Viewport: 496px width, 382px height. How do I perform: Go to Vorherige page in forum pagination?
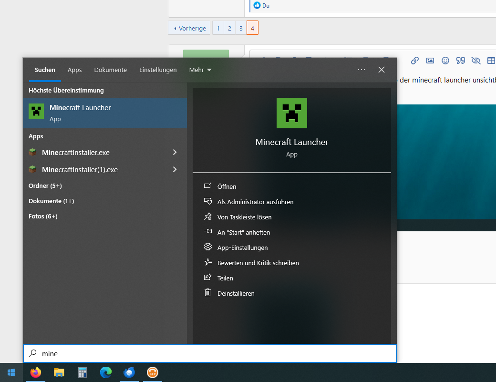coord(189,28)
